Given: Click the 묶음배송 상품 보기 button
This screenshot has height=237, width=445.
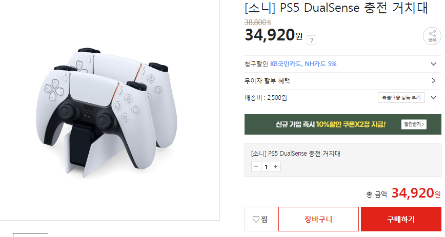Looking at the screenshot, I should [x=401, y=98].
